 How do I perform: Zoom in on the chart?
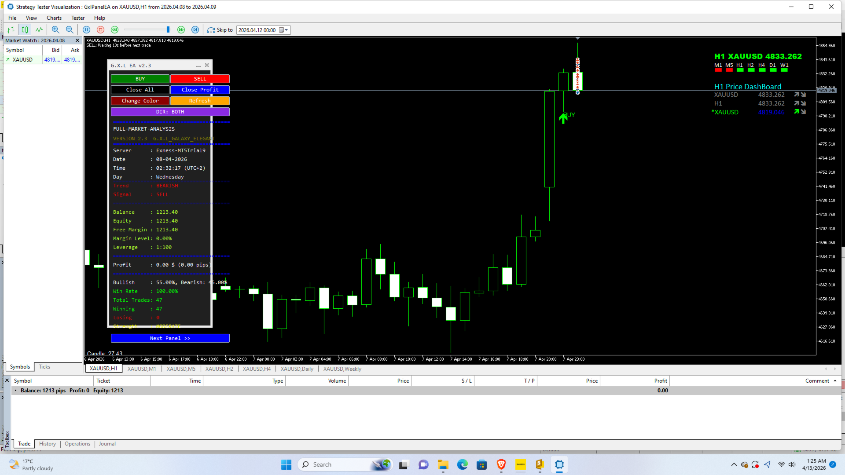55,30
